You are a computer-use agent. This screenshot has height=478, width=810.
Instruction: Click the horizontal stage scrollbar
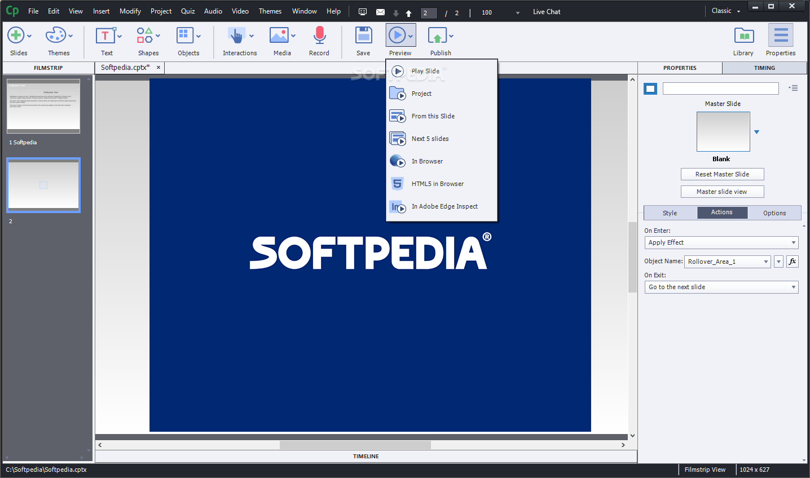(355, 445)
